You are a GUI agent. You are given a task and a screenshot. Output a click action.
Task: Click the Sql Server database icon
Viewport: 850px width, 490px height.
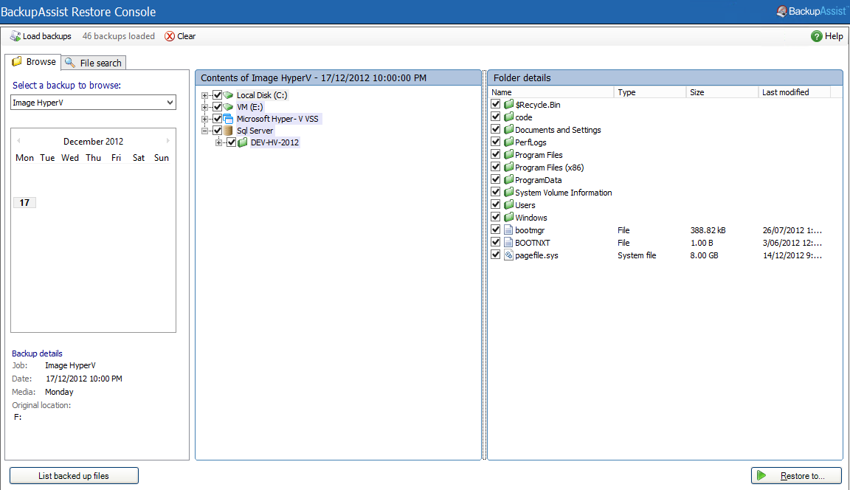tap(229, 131)
